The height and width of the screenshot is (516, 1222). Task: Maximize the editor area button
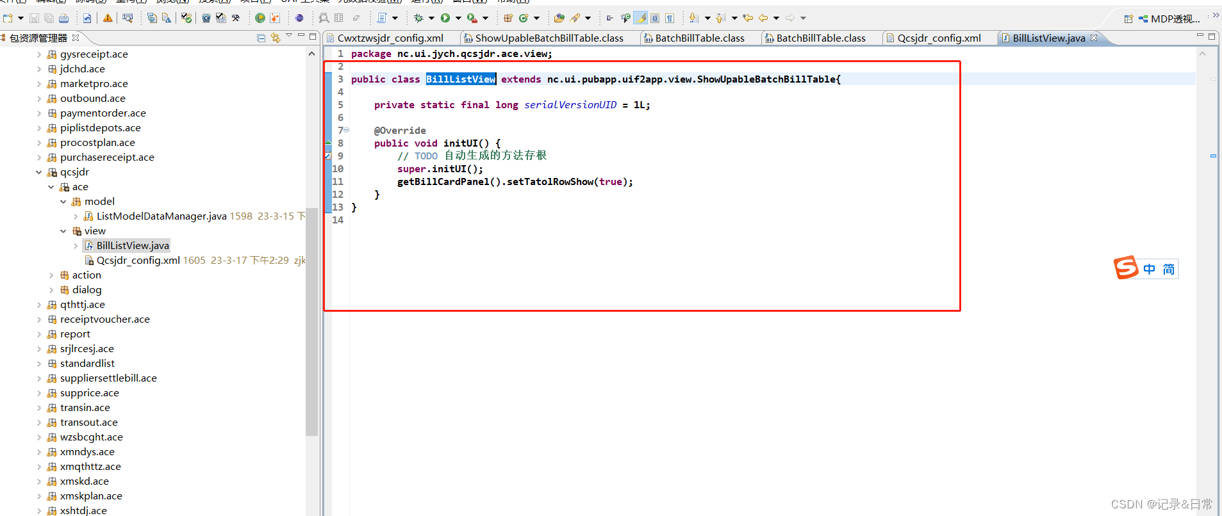[x=1212, y=36]
